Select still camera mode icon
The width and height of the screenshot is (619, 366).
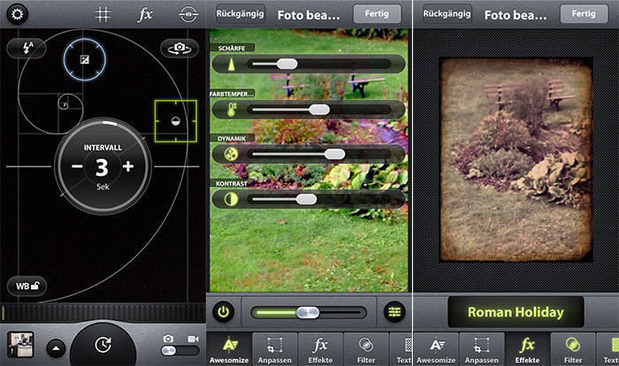[168, 339]
